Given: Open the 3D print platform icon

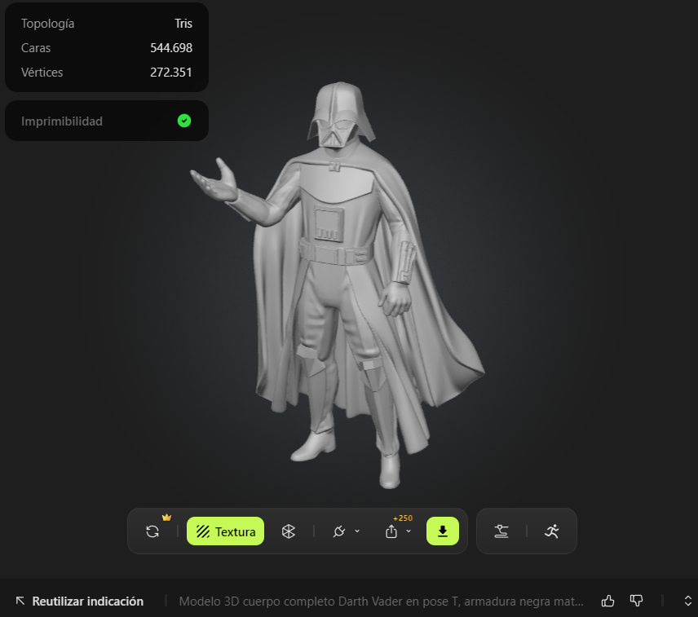Looking at the screenshot, I should click(x=501, y=531).
